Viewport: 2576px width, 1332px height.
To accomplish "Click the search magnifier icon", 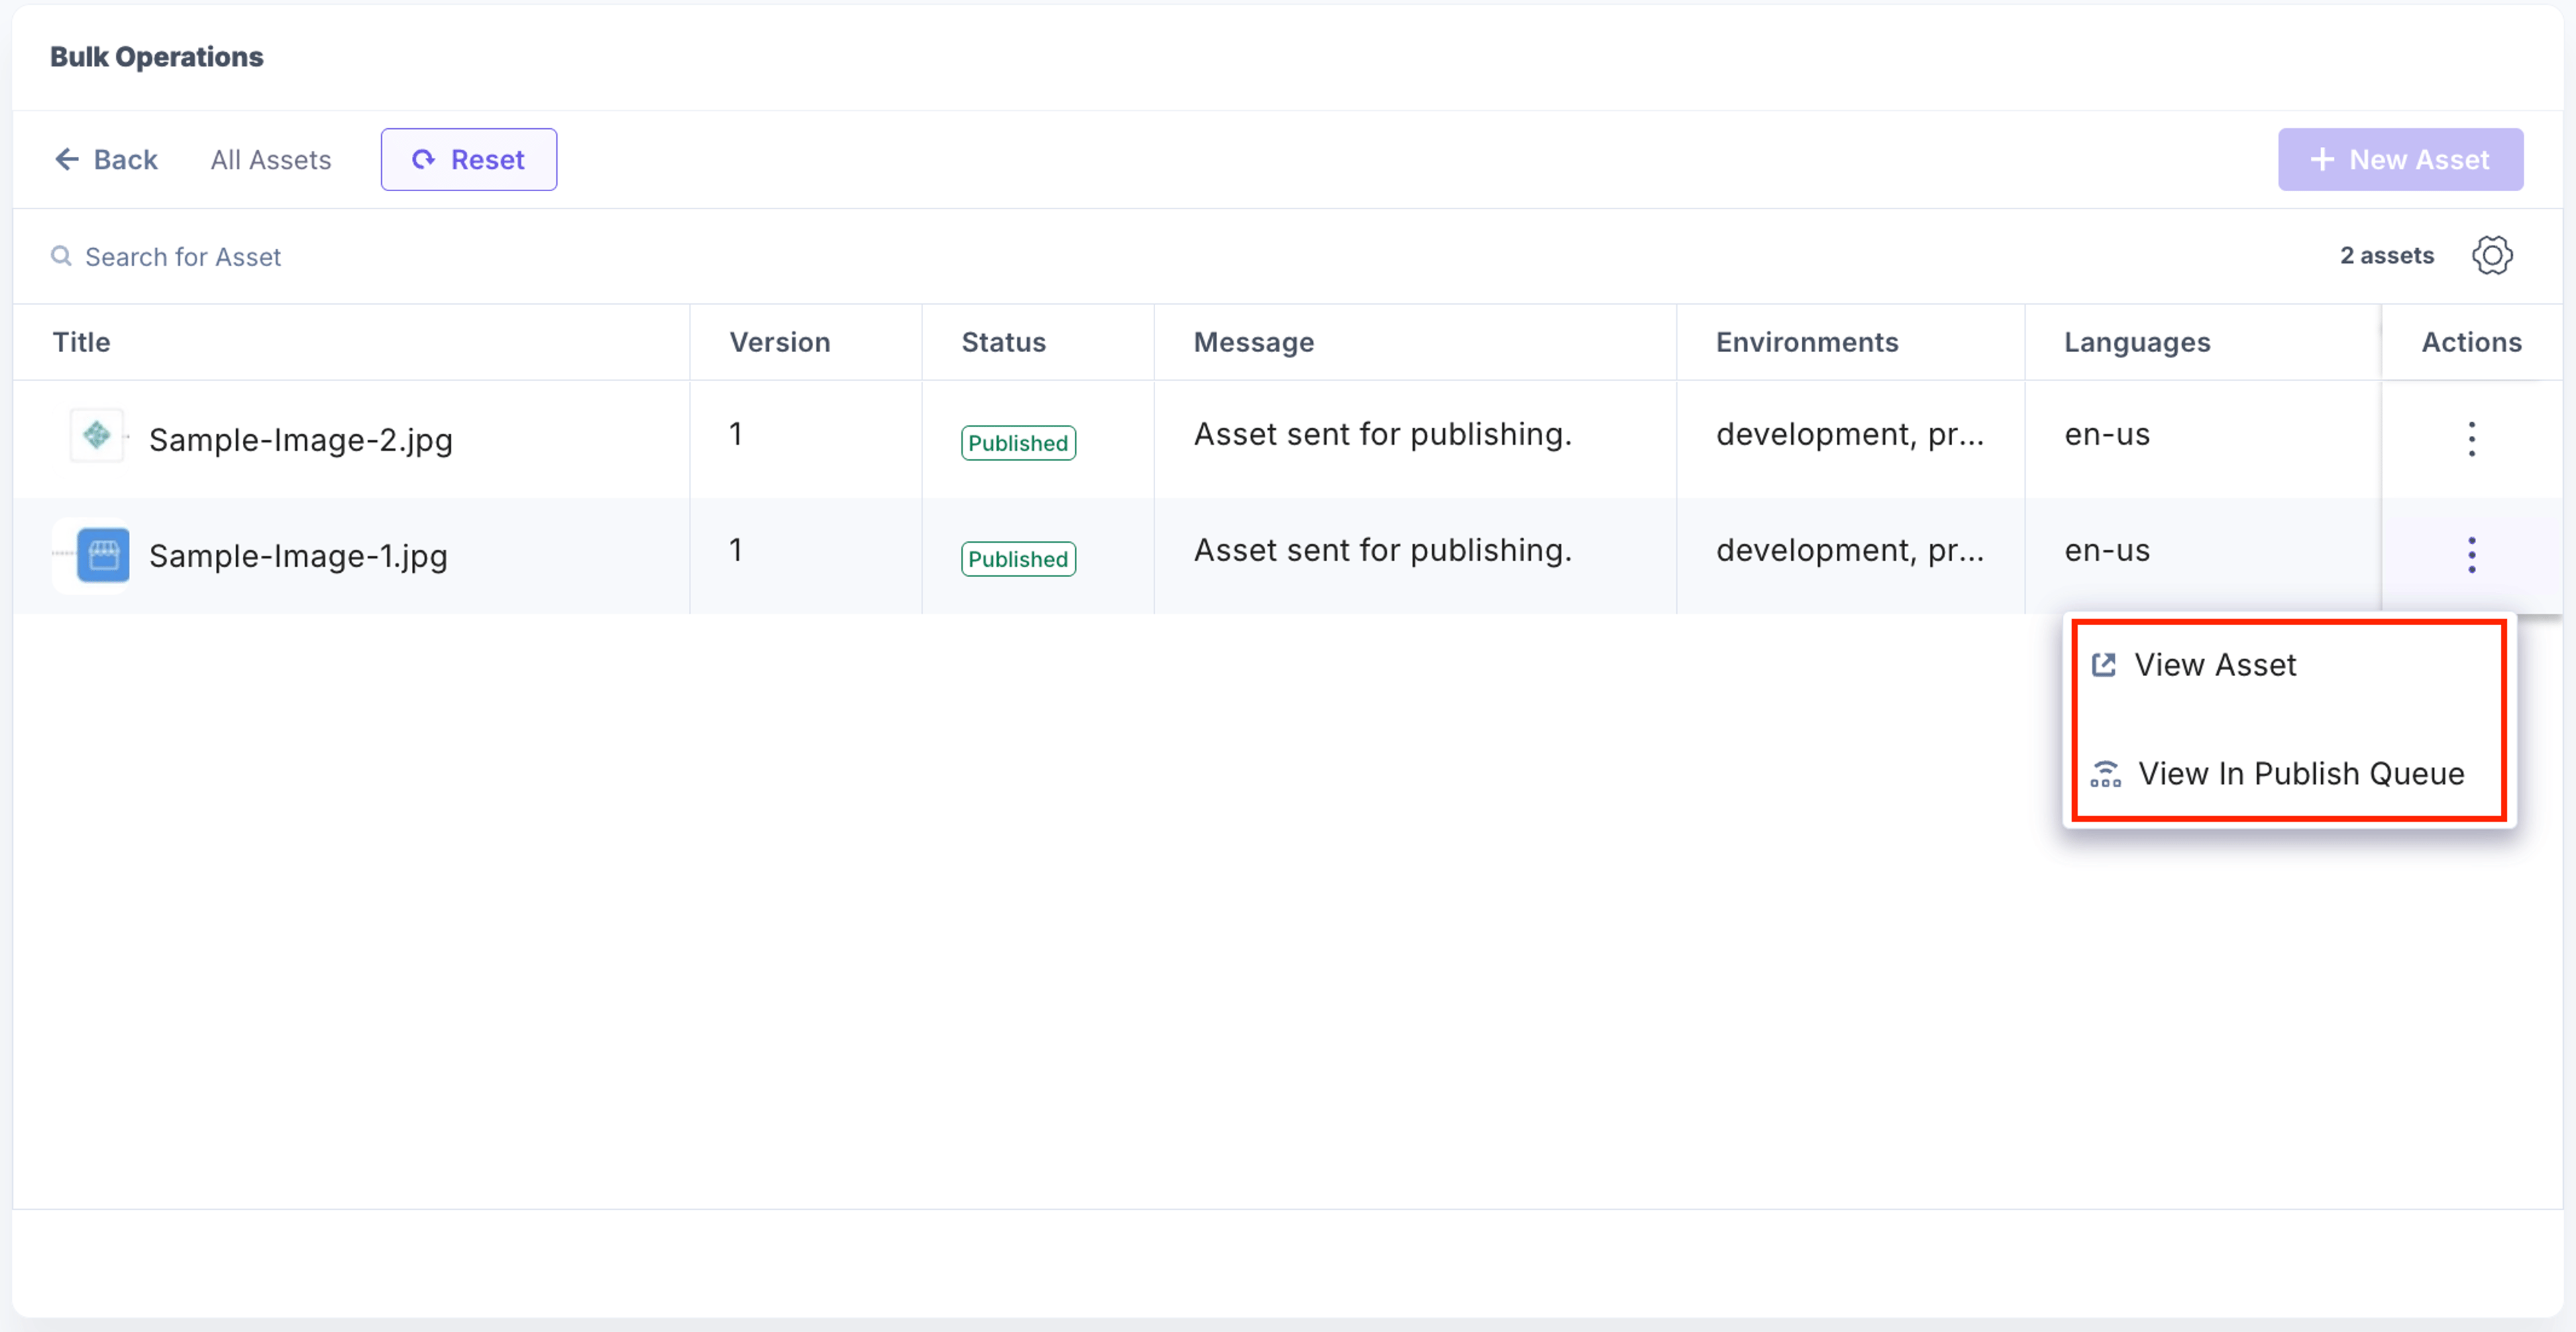I will (61, 257).
